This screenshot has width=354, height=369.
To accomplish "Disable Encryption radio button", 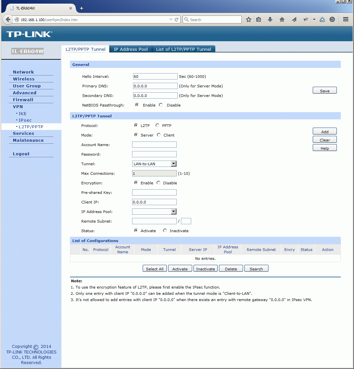I will [x=159, y=183].
